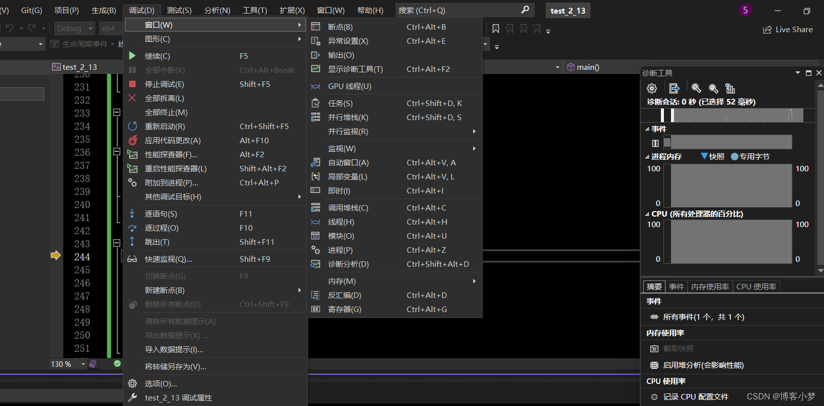Click the search magnifier icon in the search box

[525, 10]
